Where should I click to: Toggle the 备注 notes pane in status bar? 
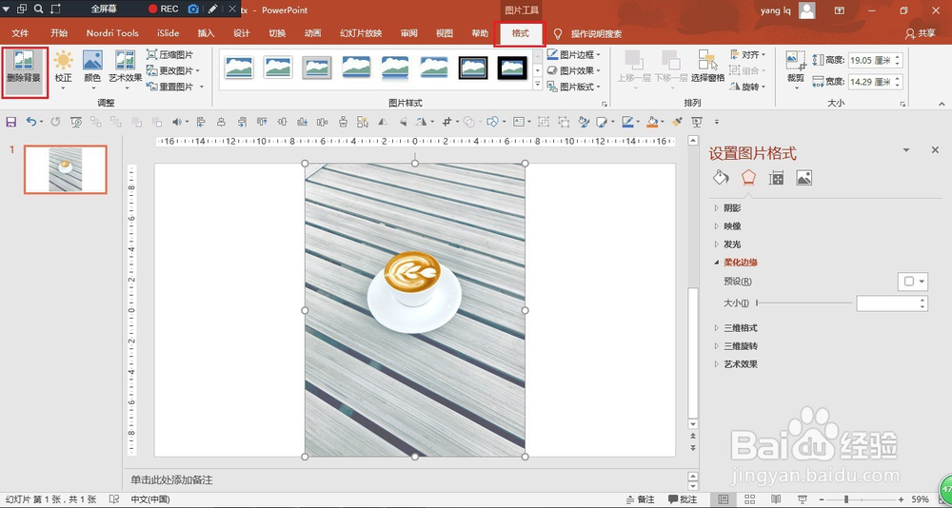click(x=640, y=499)
